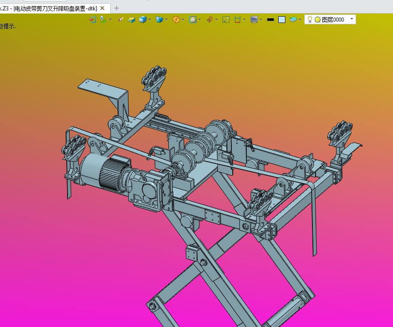Click the teal layer stack icon
Viewport: 393px width, 327px height.
(293, 19)
